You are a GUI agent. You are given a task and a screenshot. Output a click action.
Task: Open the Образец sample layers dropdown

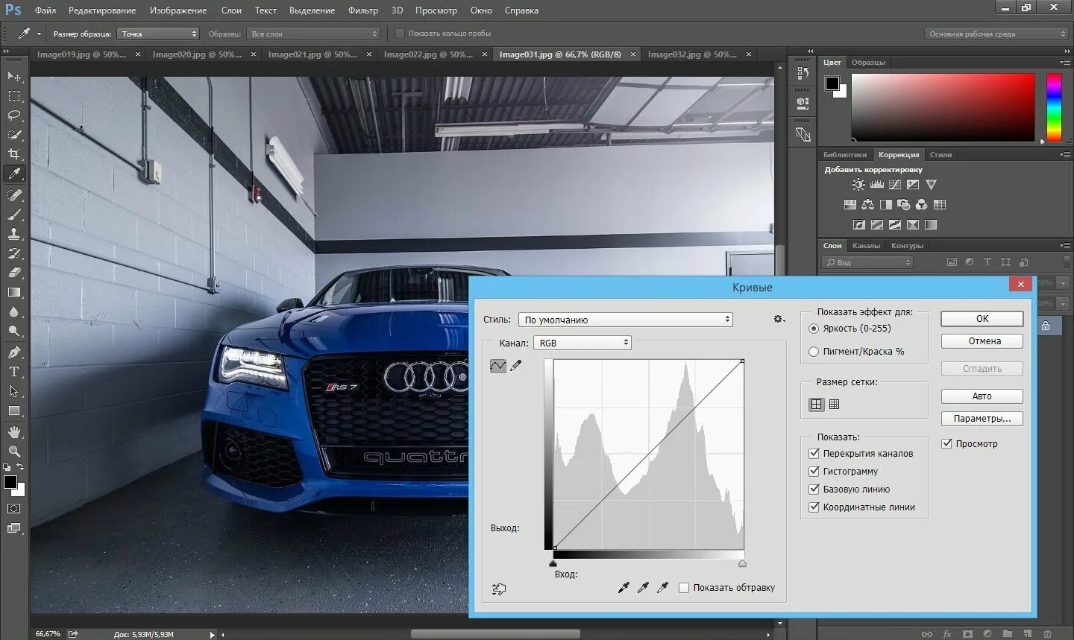(314, 34)
